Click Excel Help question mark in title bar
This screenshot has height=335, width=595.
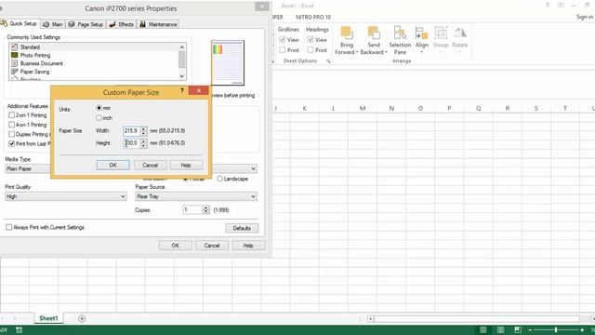pyautogui.click(x=548, y=6)
